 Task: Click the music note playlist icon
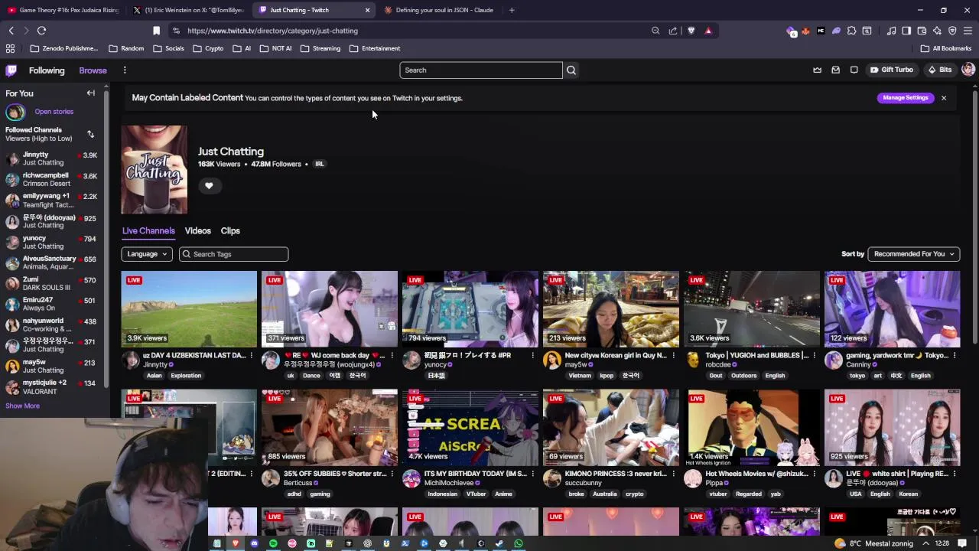(891, 31)
